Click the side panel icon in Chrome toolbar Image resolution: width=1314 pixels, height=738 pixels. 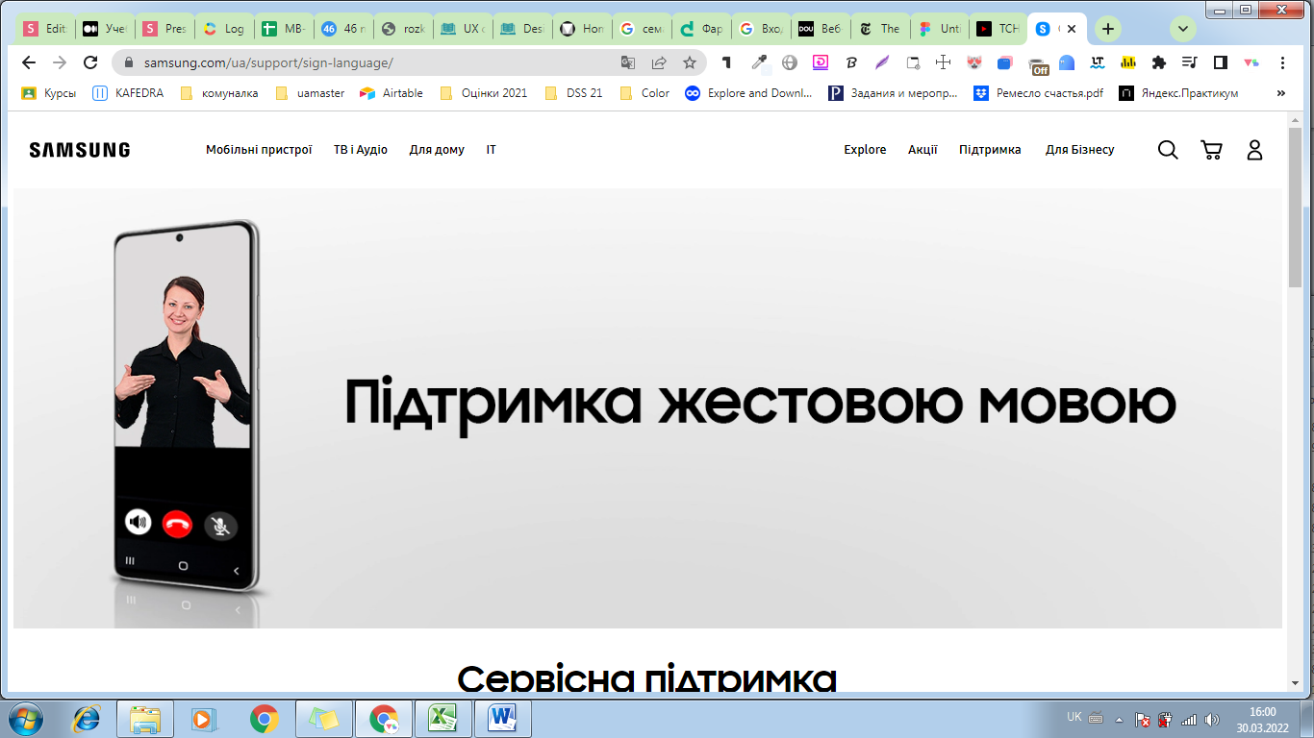click(1221, 62)
